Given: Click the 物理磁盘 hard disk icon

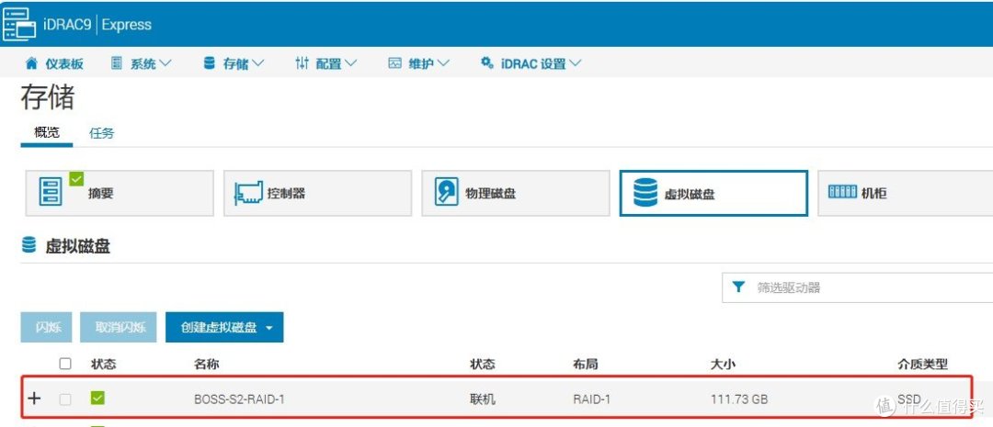Looking at the screenshot, I should click(447, 192).
